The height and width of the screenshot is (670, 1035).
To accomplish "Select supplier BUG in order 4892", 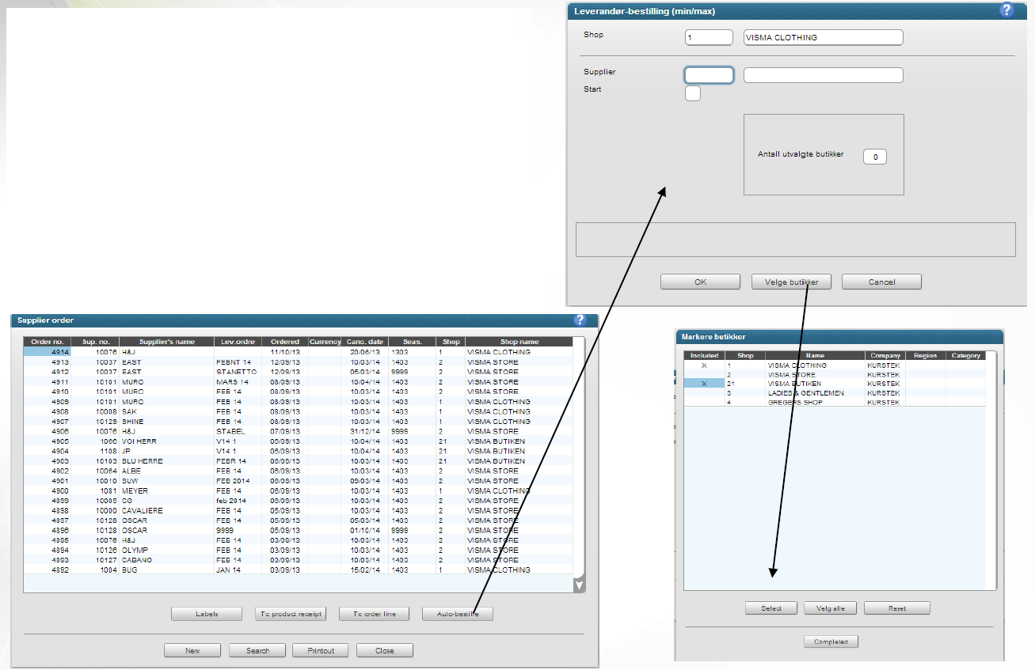I will coord(129,570).
